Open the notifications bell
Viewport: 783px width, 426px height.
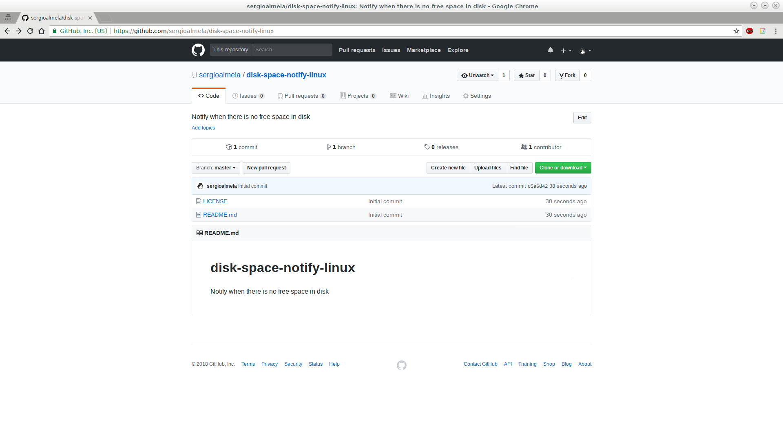point(550,50)
